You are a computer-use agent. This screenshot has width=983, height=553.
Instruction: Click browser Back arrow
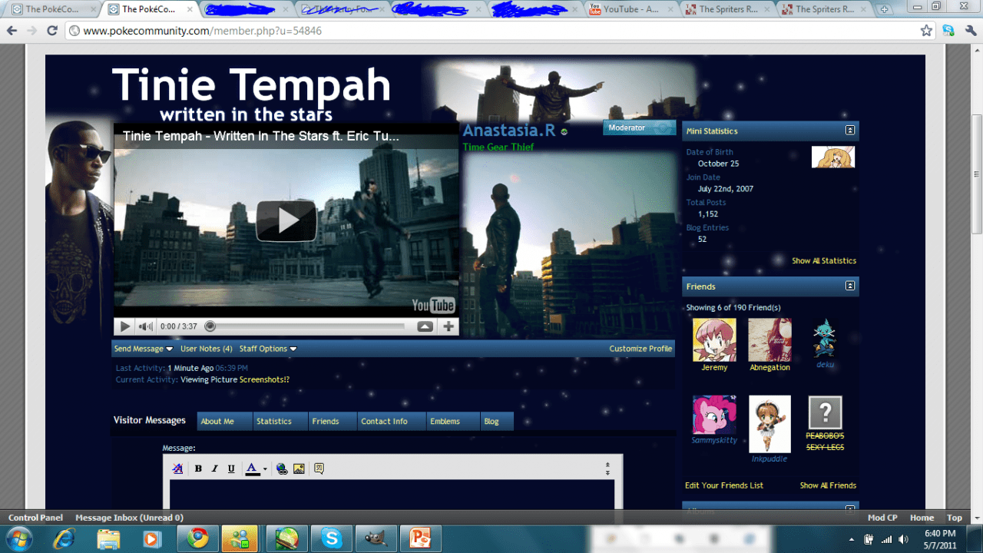click(x=12, y=31)
